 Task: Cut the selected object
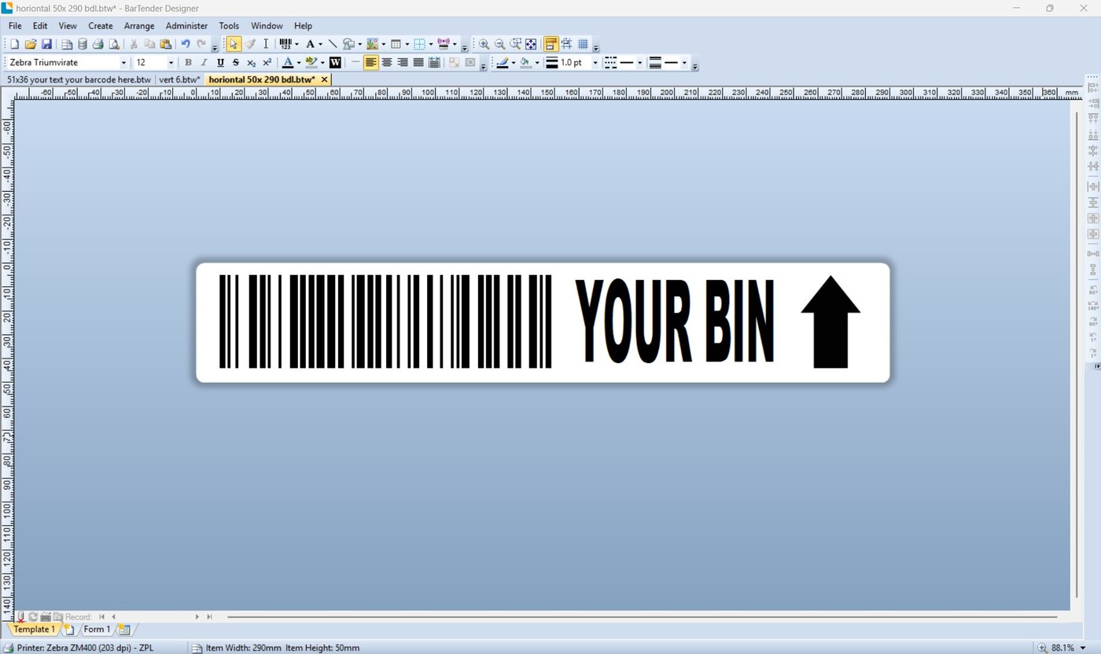[133, 44]
